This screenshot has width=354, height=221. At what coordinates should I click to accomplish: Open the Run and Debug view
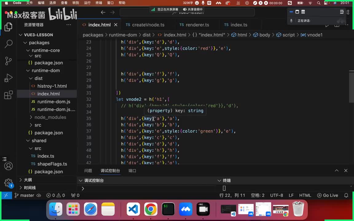[9, 78]
